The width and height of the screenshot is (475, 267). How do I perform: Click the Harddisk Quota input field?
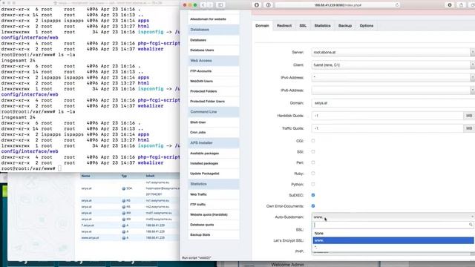[x=387, y=116]
